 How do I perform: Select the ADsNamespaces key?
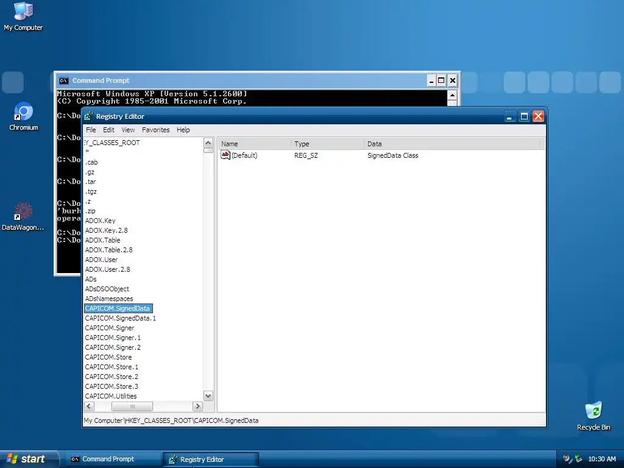[108, 299]
